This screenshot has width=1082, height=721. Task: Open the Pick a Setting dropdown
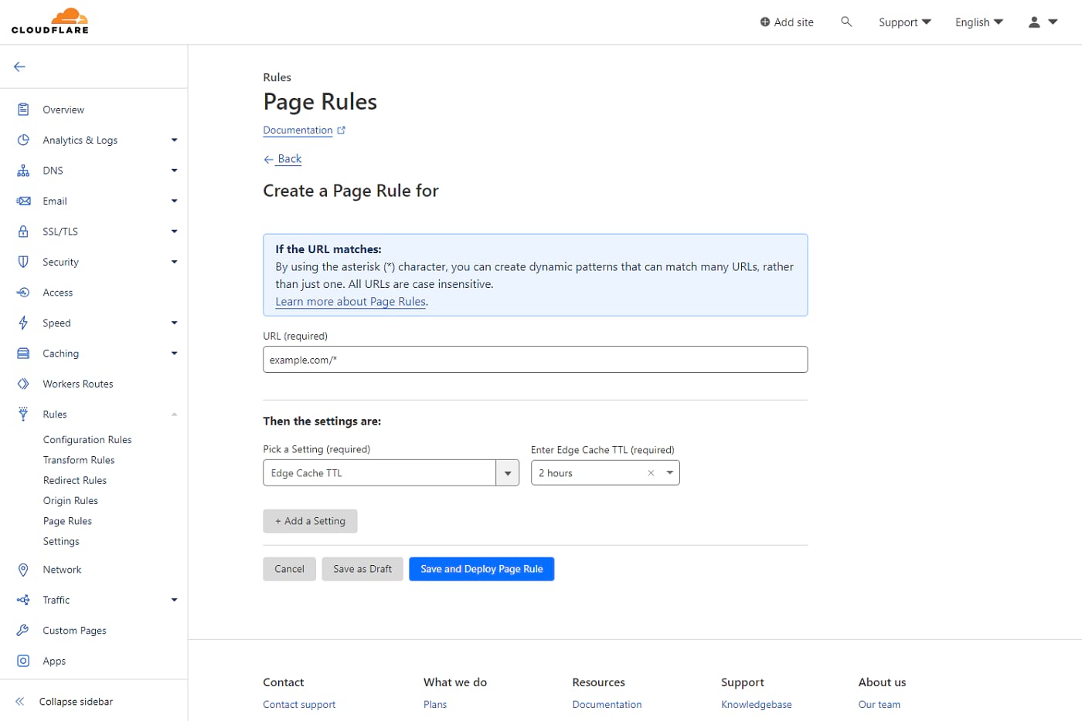[x=507, y=472]
